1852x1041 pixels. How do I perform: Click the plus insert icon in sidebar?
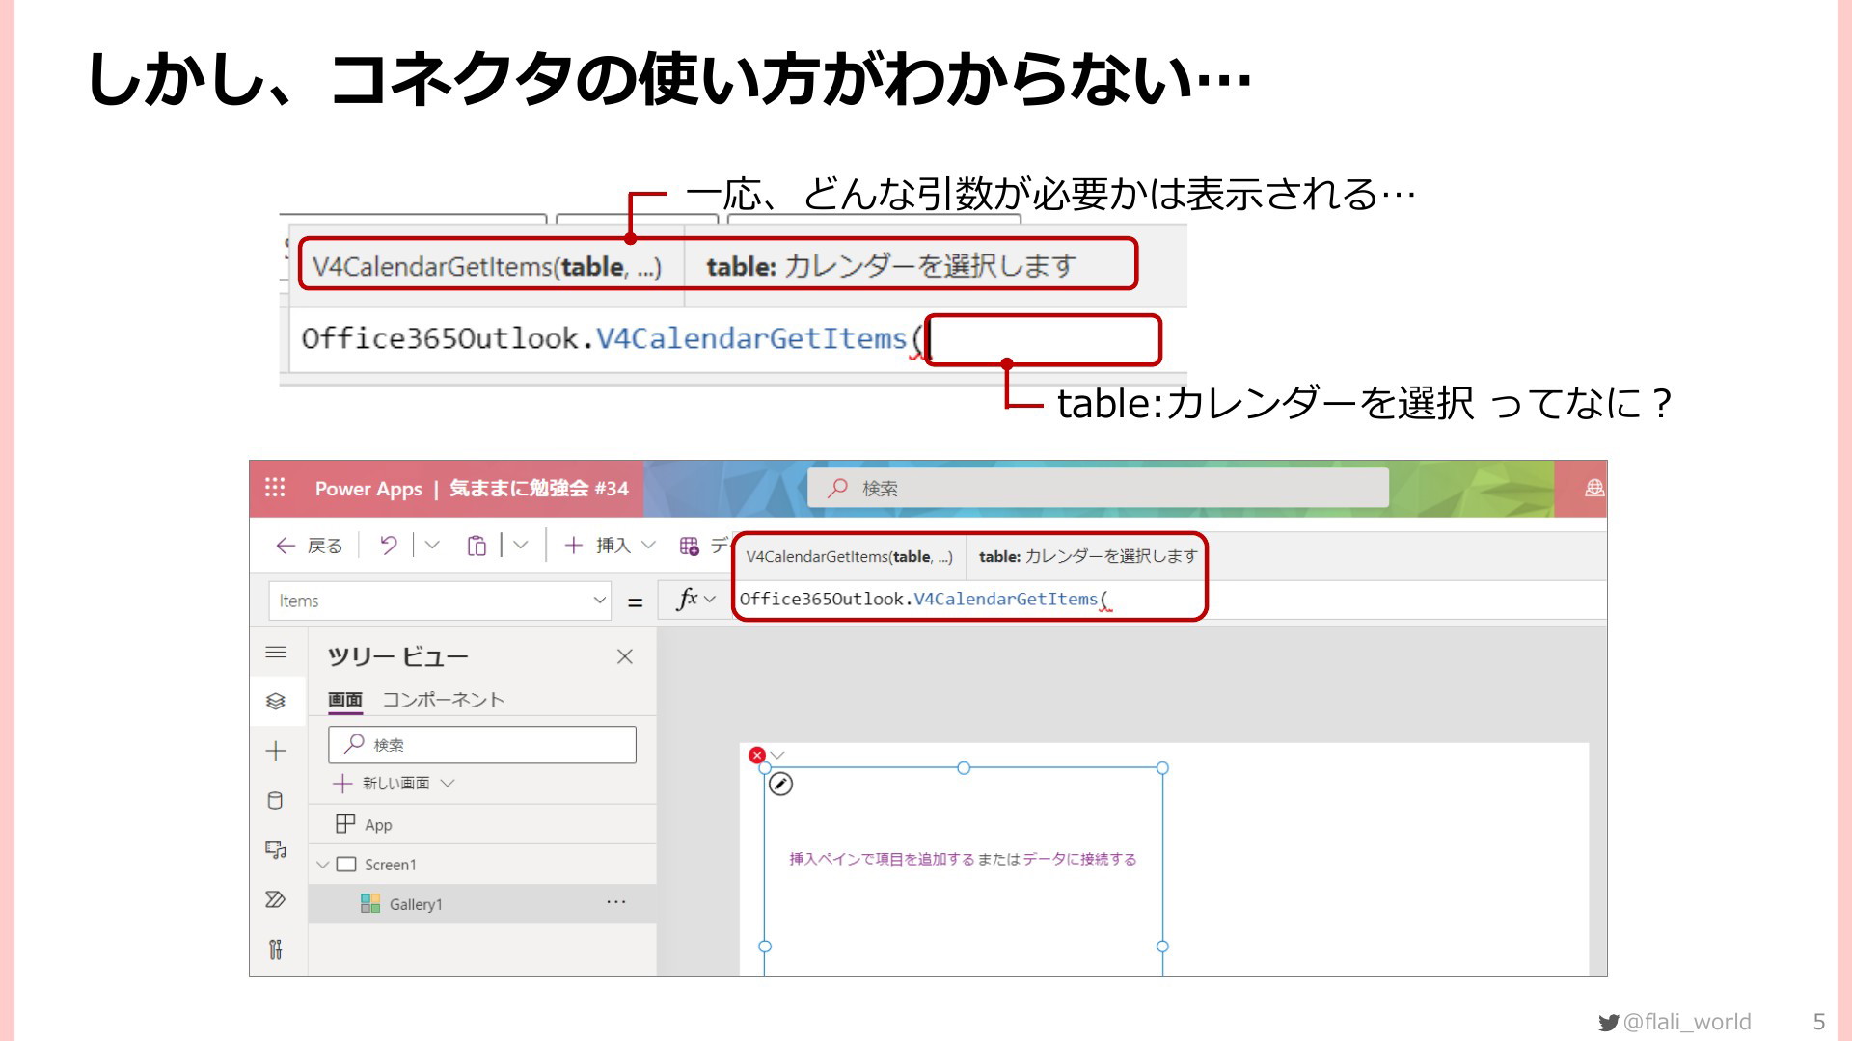point(276,751)
